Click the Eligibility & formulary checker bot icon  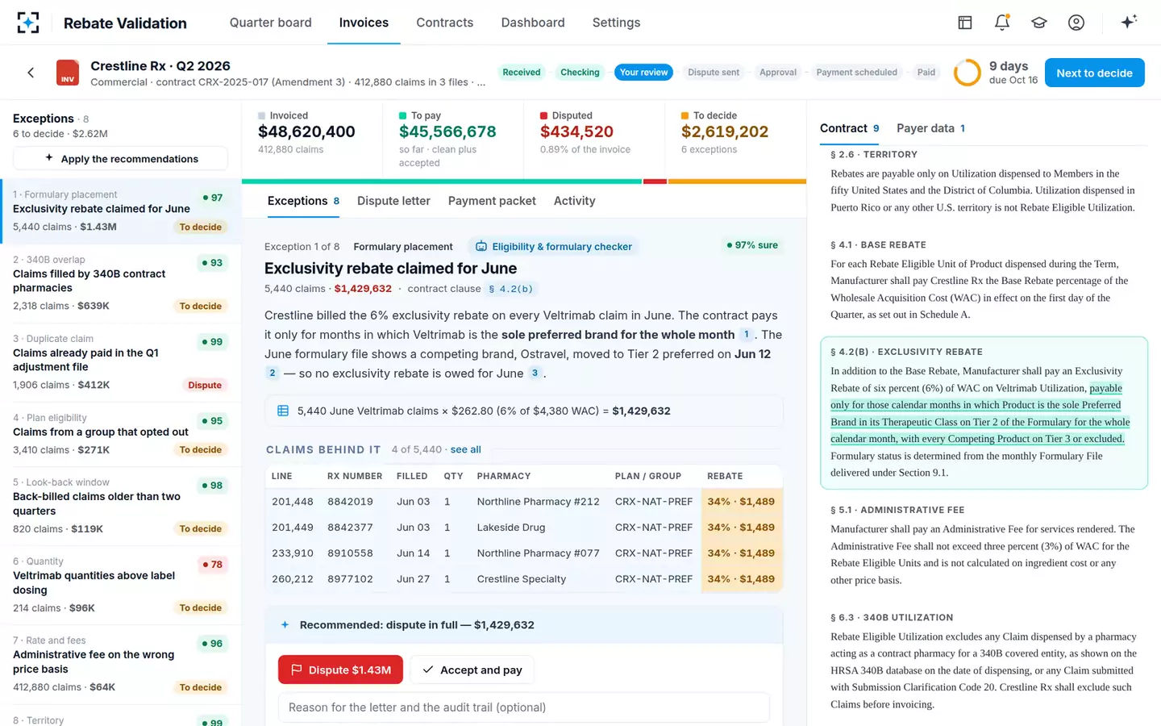(481, 246)
